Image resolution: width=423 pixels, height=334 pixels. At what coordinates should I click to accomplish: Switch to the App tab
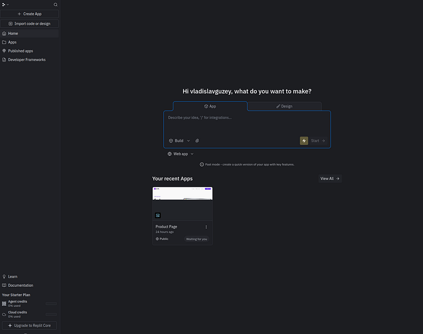pos(210,106)
